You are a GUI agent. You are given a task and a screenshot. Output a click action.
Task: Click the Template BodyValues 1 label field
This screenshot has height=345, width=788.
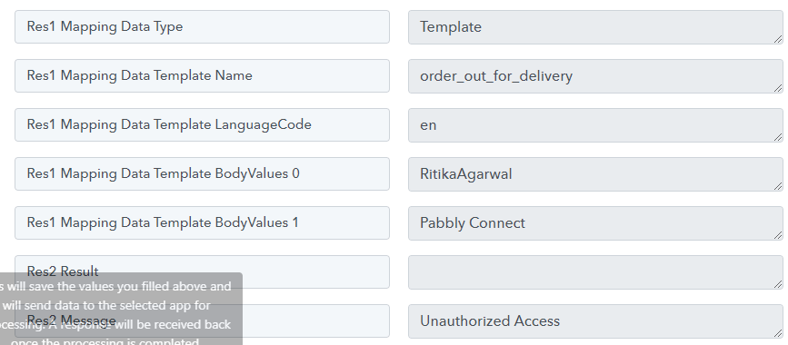point(202,222)
